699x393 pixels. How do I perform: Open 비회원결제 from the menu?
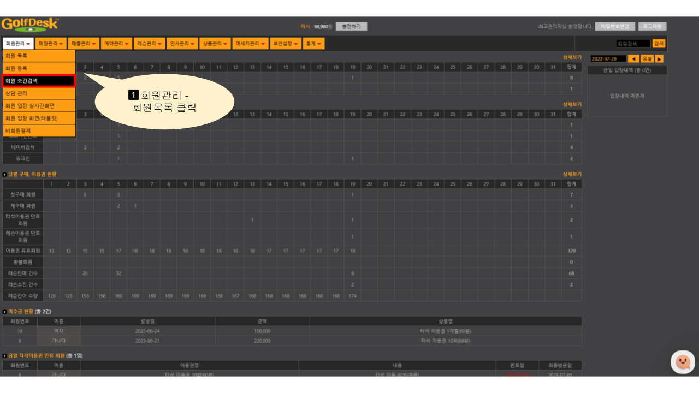point(39,131)
